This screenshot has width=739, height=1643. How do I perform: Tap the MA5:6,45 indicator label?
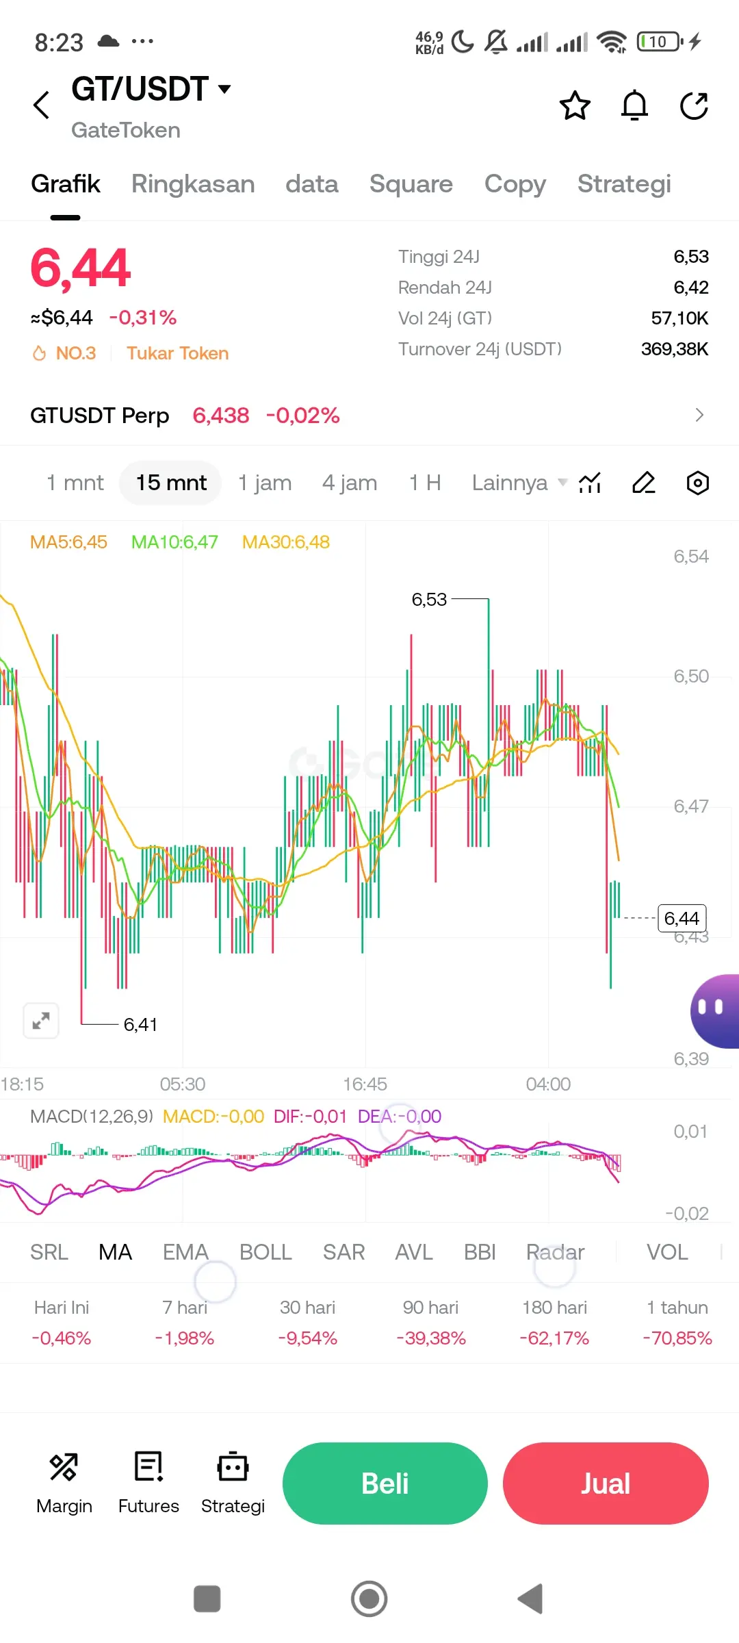(68, 542)
